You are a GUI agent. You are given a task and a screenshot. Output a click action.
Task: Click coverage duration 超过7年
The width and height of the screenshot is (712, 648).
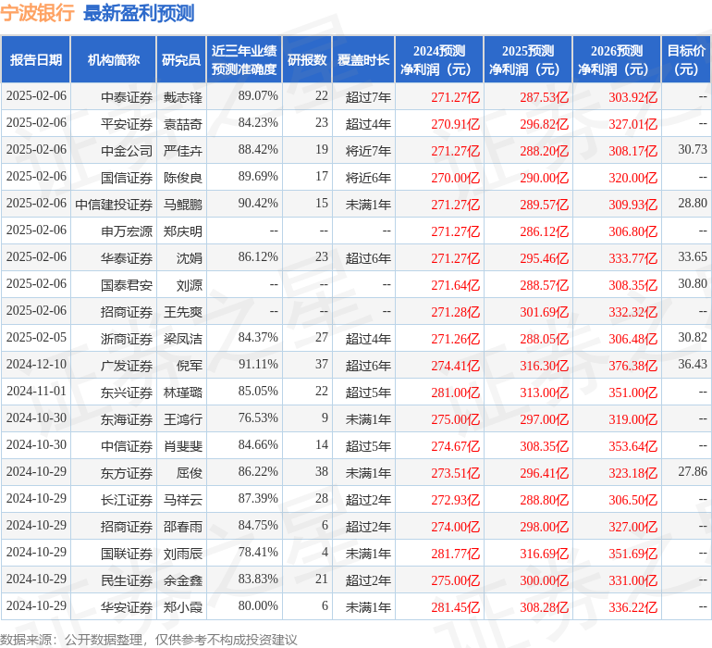pos(368,97)
